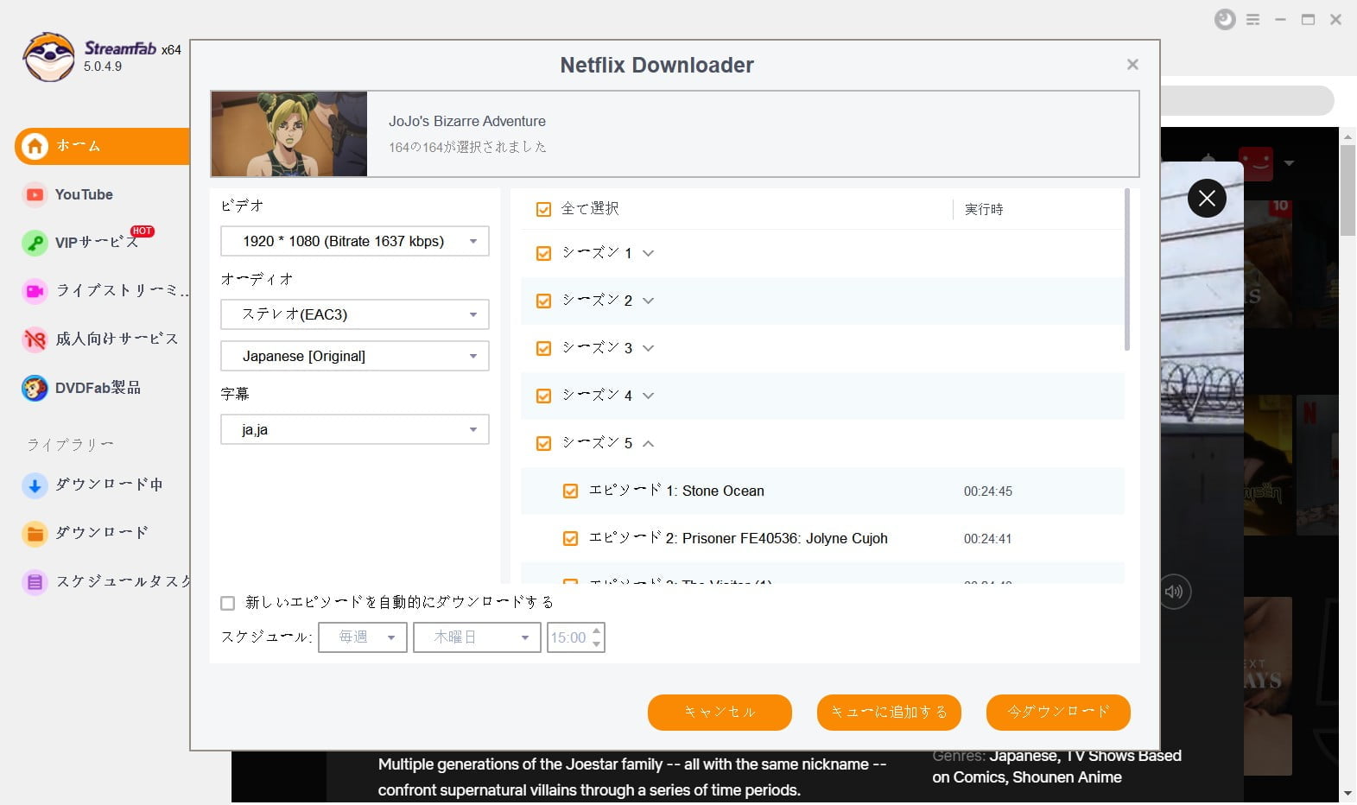This screenshot has width=1357, height=805.
Task: Expand シーズン 4 chevron
Action: (x=649, y=396)
